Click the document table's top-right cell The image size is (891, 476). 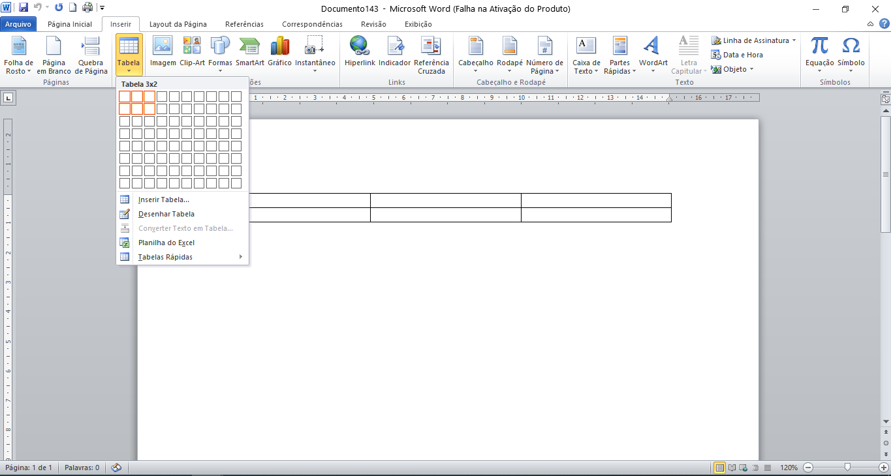[596, 200]
